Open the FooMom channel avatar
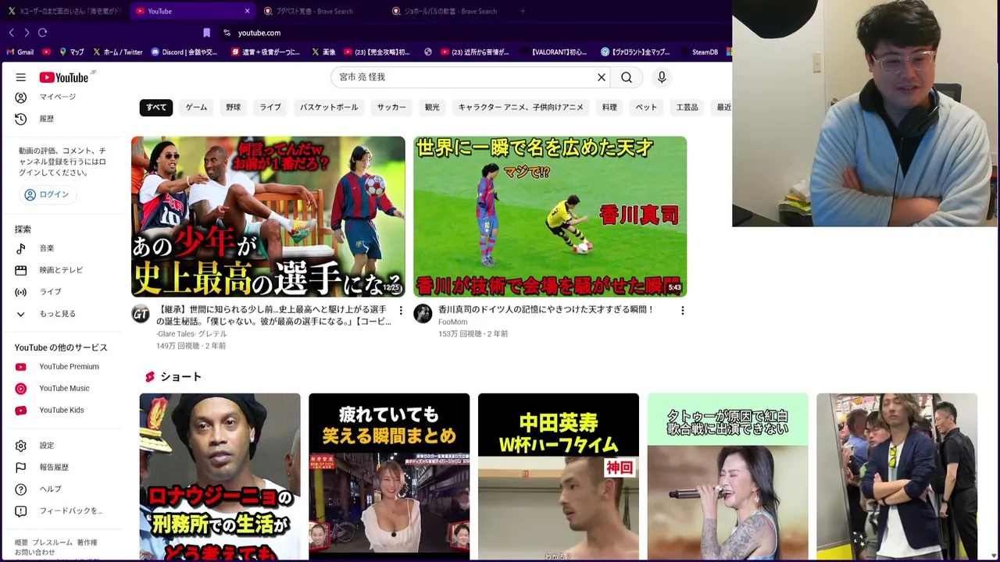 423,314
